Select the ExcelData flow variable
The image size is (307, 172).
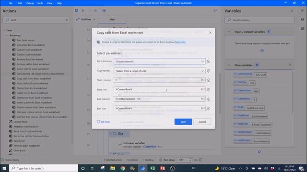click(253, 124)
